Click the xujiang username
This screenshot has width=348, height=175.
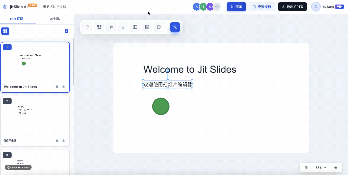pyautogui.click(x=328, y=7)
